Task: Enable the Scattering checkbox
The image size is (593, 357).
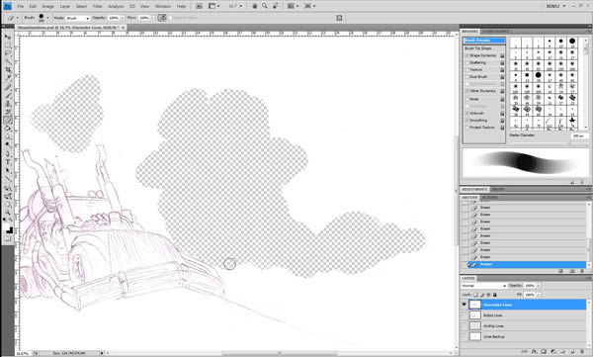Action: [467, 63]
